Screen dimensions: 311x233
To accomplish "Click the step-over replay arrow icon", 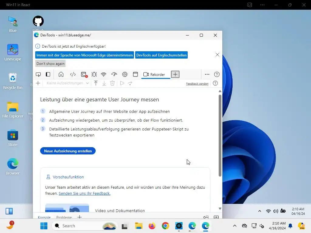I will point(130,83).
